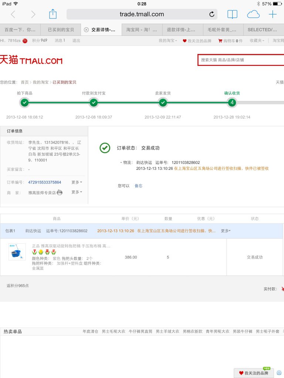
Task: Go forward with Safari forward arrow
Action: (x=33, y=14)
